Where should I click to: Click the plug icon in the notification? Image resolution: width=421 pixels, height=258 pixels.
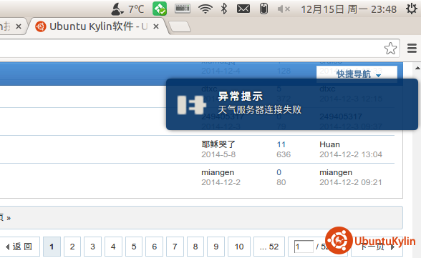pos(191,105)
